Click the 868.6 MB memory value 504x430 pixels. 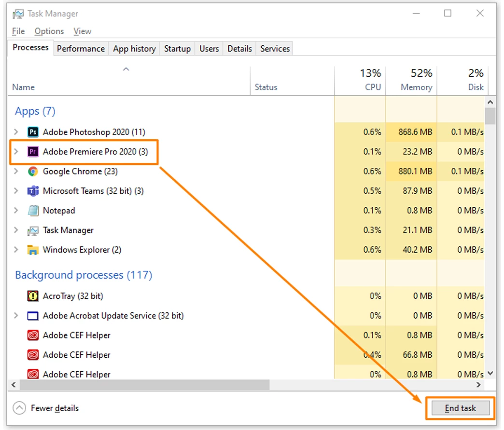point(415,132)
